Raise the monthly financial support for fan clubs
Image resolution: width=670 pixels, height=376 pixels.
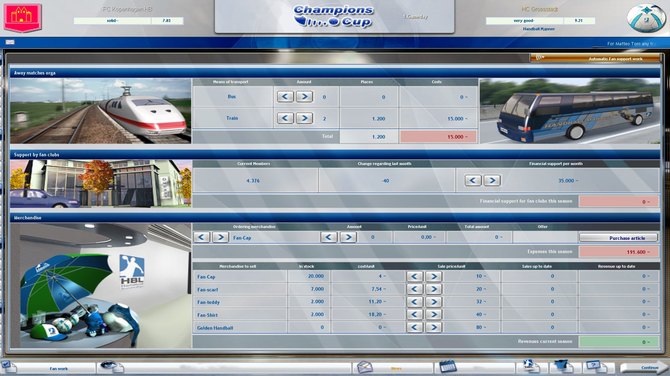click(x=492, y=180)
